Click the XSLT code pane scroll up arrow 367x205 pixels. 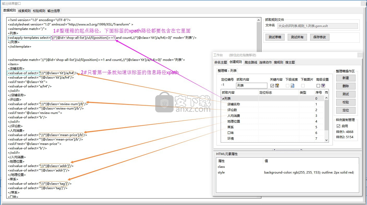click(x=258, y=20)
